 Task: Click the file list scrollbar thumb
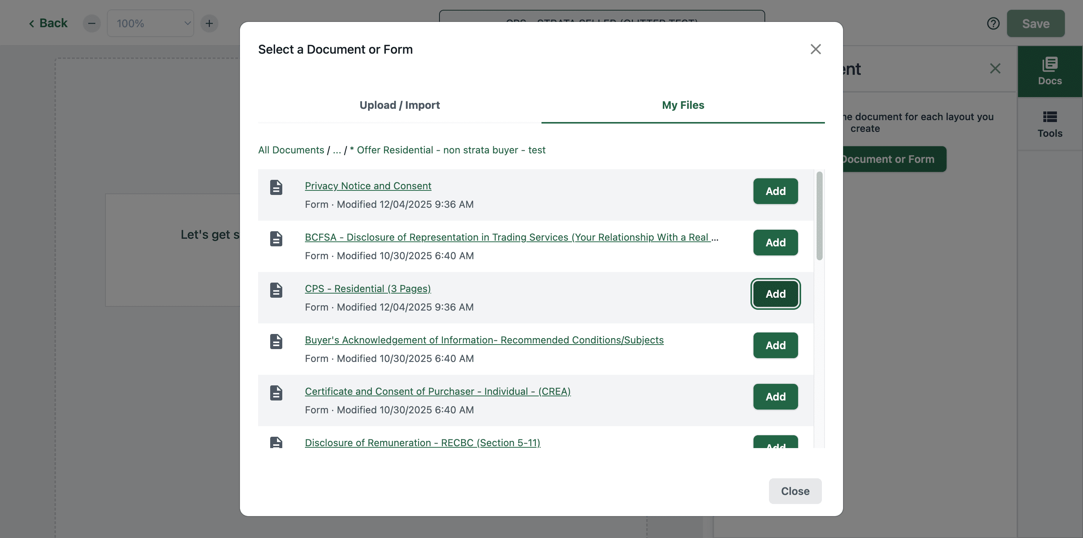pyautogui.click(x=819, y=216)
